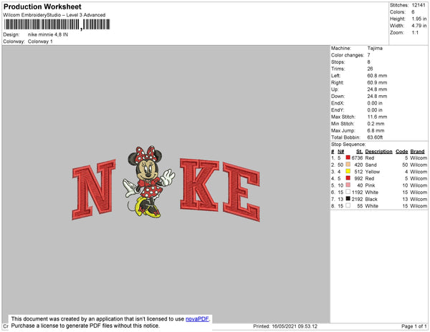Click the St. column header

(x=359, y=152)
